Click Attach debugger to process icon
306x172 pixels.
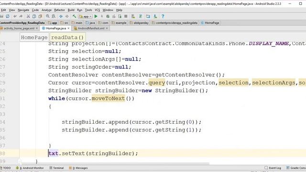(120, 16)
